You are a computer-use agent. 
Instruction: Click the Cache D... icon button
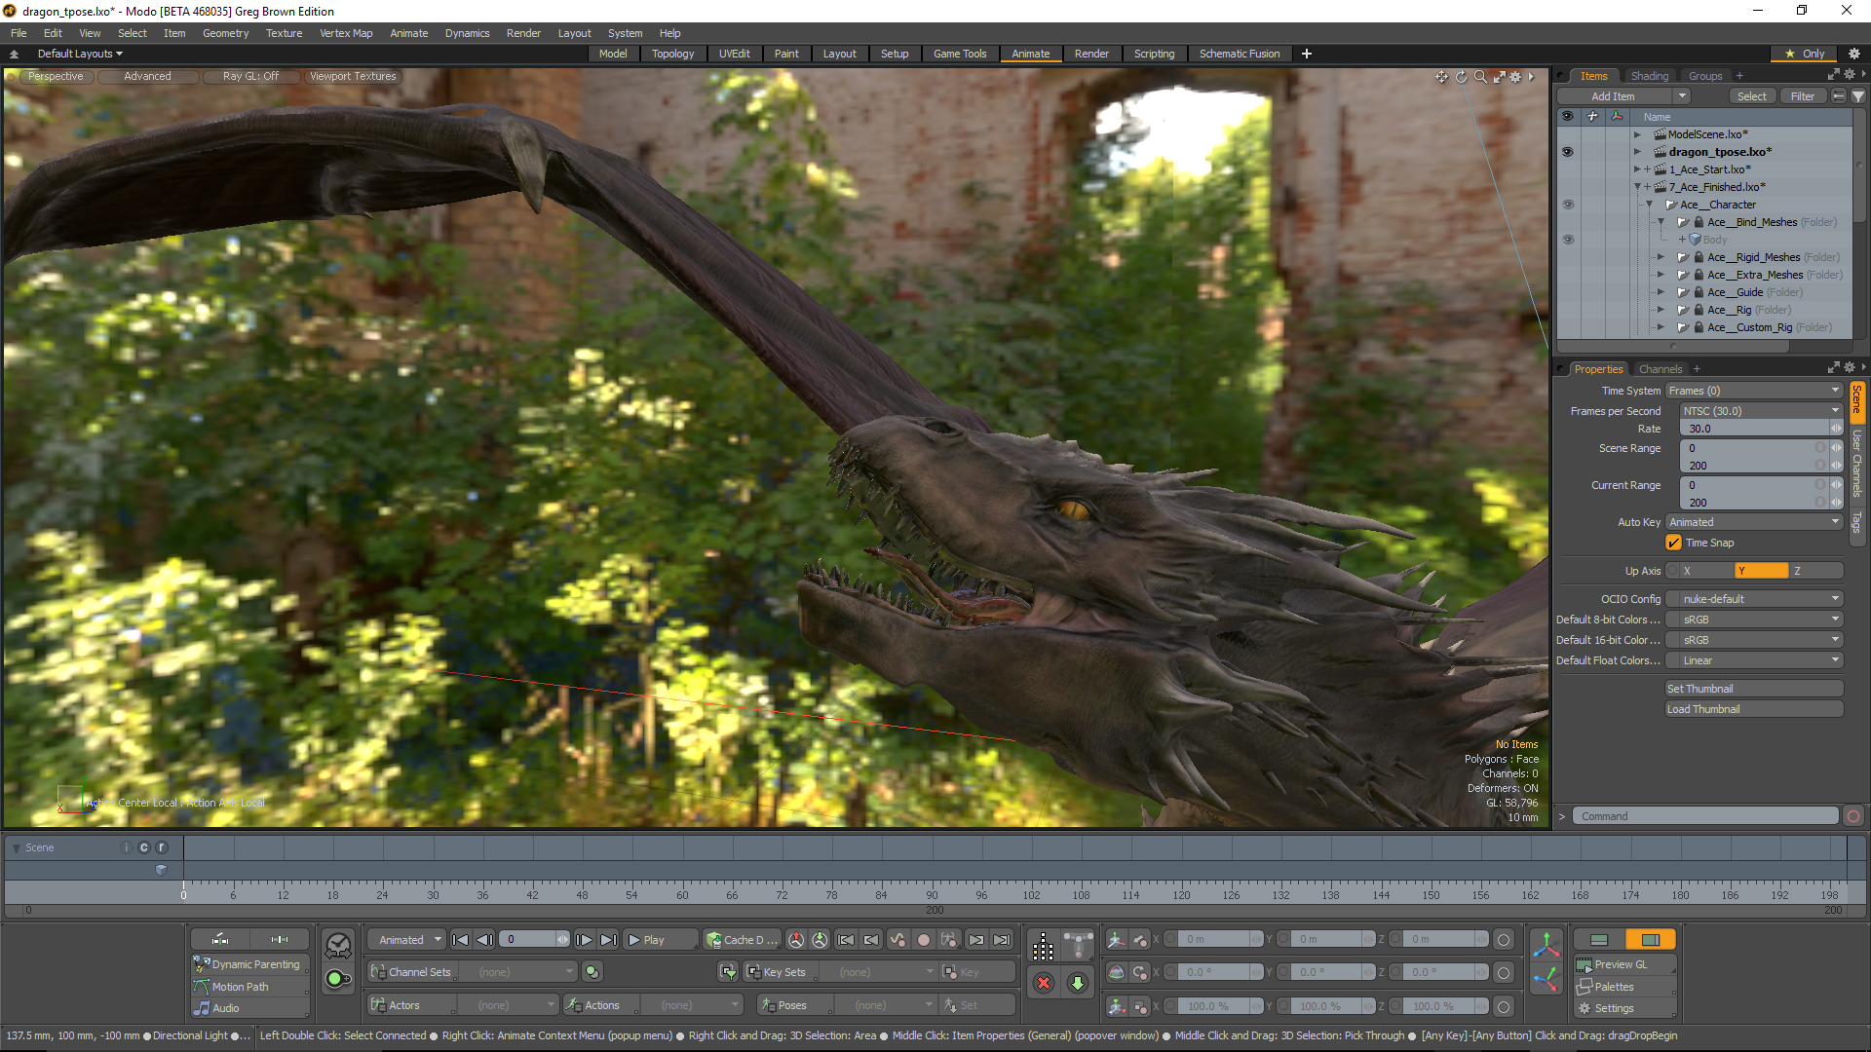[745, 939]
